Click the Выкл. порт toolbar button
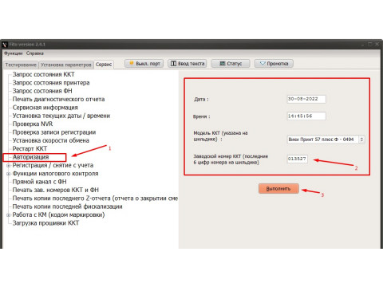383x287 pixels. (144, 64)
